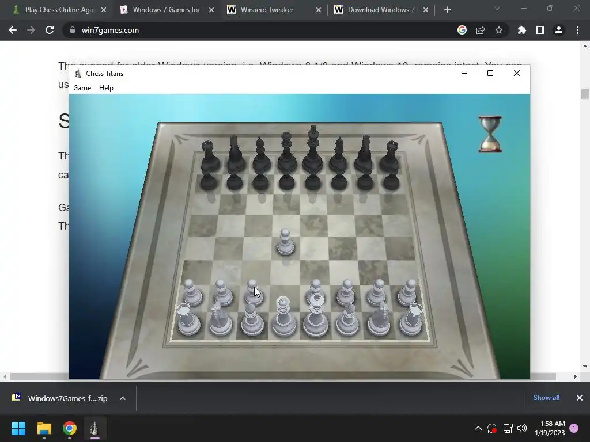The width and height of the screenshot is (590, 442).
Task: Close the Download Windows 7 tab
Action: [x=426, y=10]
